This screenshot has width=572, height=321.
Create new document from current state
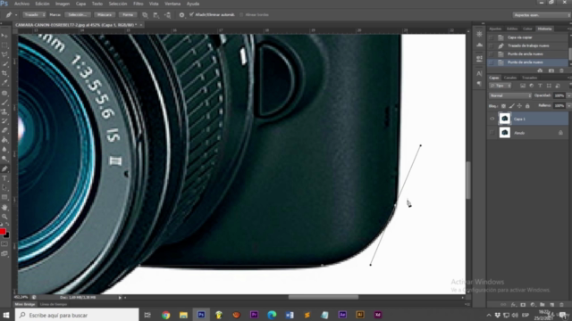point(540,70)
